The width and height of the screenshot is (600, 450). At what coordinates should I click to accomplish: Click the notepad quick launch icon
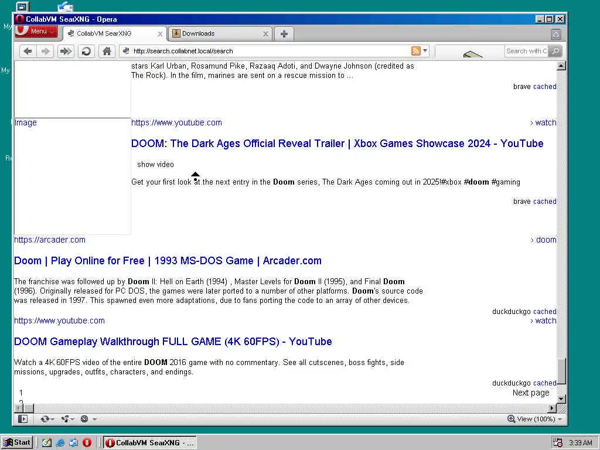coord(47,443)
